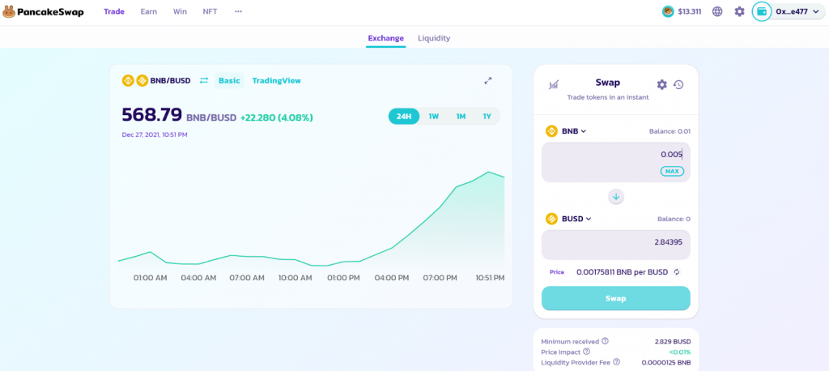Viewport: 829px width, 371px height.
Task: Show help for Price Impact
Action: 586,352
